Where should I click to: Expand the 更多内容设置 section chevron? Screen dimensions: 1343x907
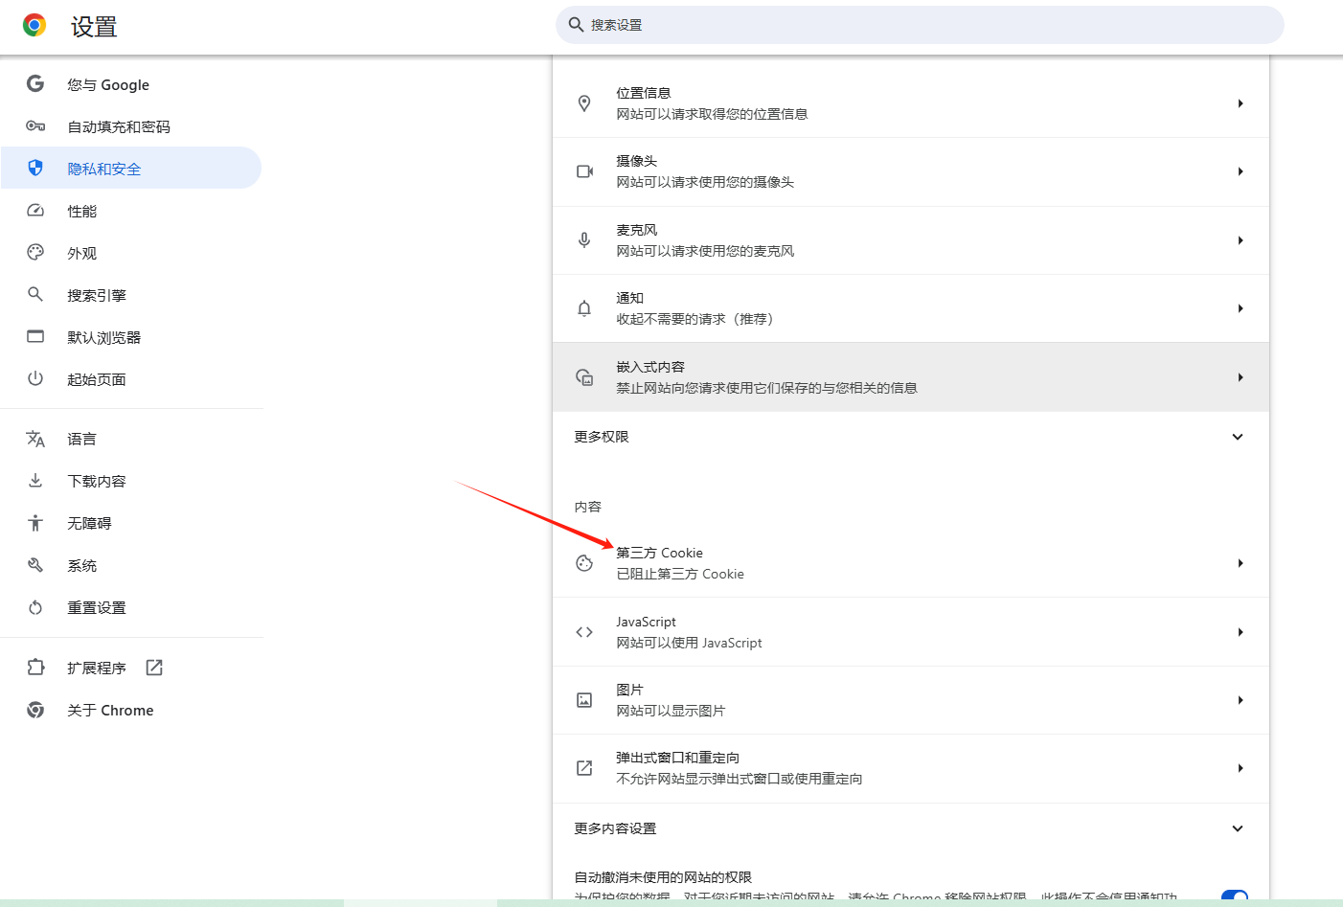(1238, 828)
